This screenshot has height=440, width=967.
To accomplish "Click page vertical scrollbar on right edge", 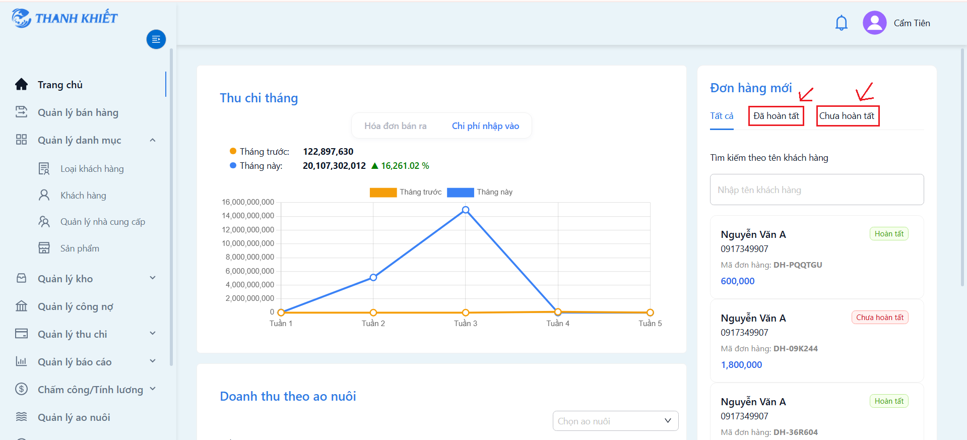I will click(962, 166).
